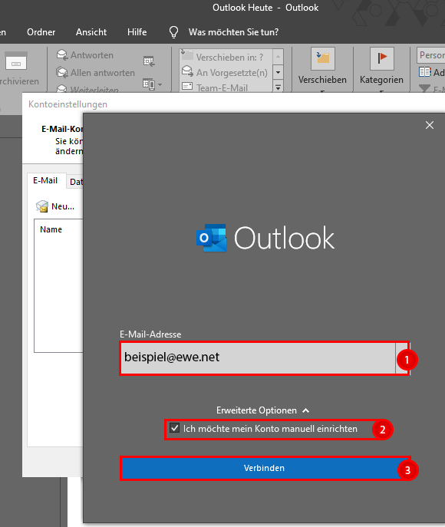The height and width of the screenshot is (527, 445).
Task: Click the Name column header in Kontoeinstellungen
Action: click(51, 229)
